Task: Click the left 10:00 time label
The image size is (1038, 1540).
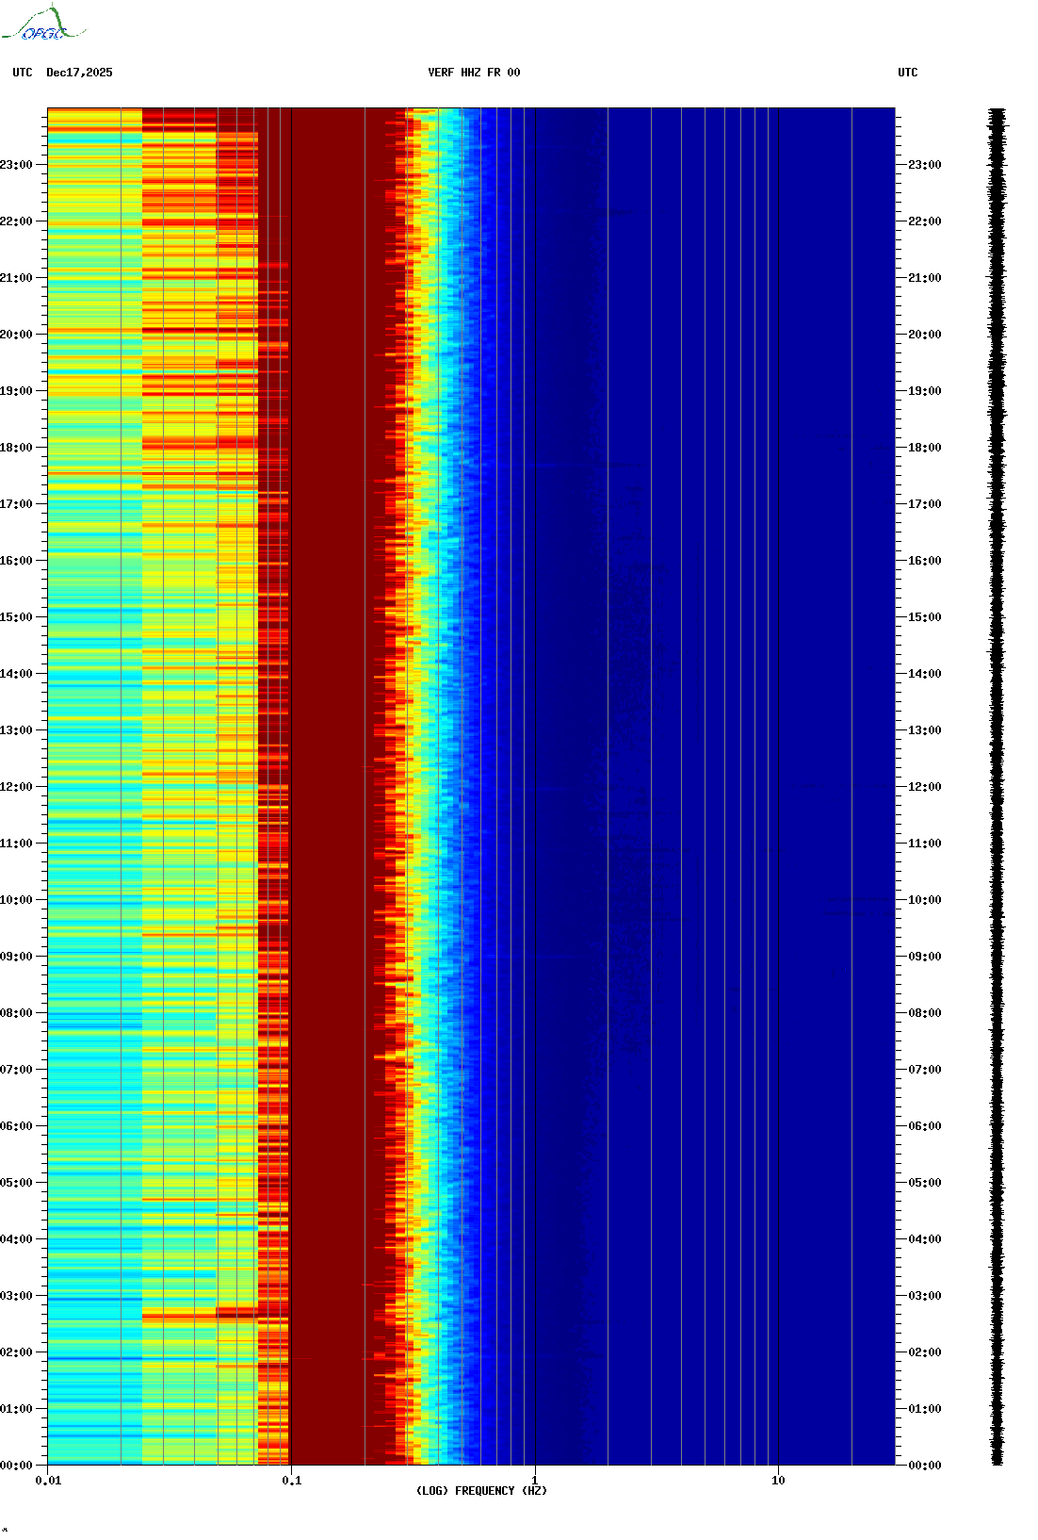Action: click(16, 900)
